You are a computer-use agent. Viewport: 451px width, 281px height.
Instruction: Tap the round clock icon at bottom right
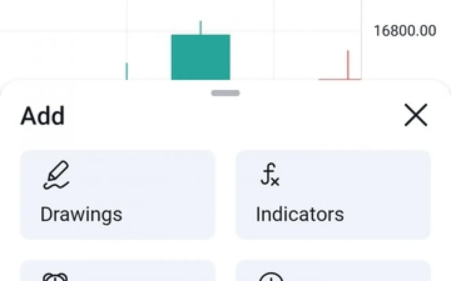271,277
